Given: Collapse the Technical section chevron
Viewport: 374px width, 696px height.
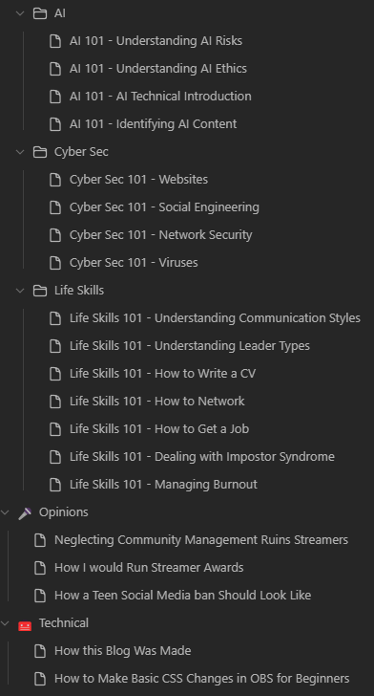Looking at the screenshot, I should [5, 623].
